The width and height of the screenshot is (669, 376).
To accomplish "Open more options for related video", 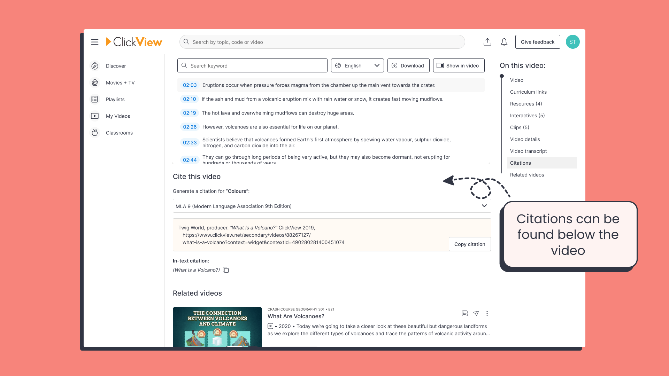I will 487,313.
